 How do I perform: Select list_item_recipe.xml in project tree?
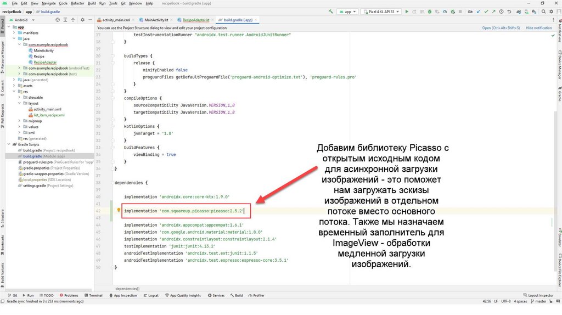[49, 115]
